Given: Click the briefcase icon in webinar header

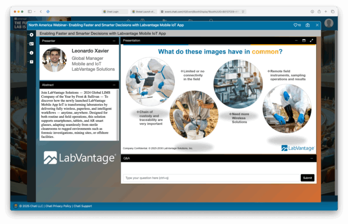Looking at the screenshot, I should pos(307,25).
